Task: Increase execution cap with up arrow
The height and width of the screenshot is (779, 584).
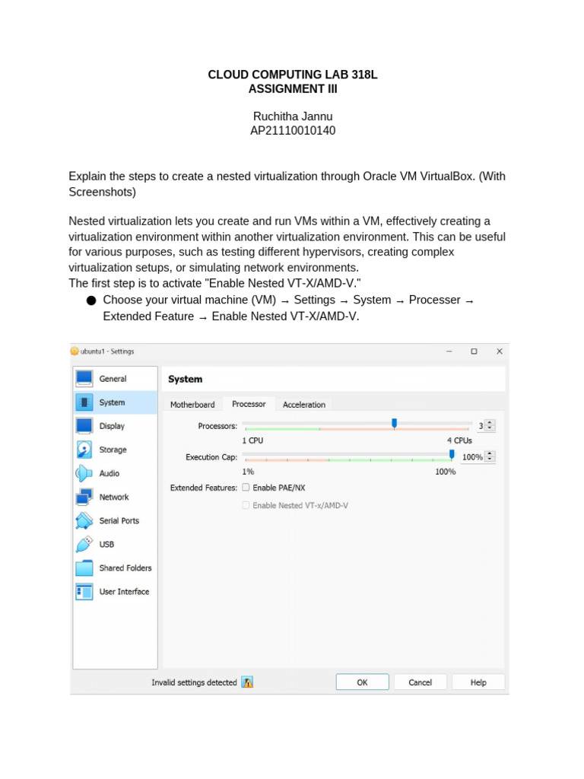Action: [x=490, y=454]
